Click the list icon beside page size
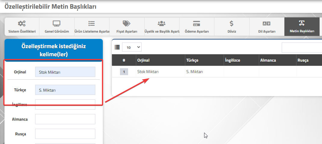This screenshot has height=144, width=322. point(117,48)
